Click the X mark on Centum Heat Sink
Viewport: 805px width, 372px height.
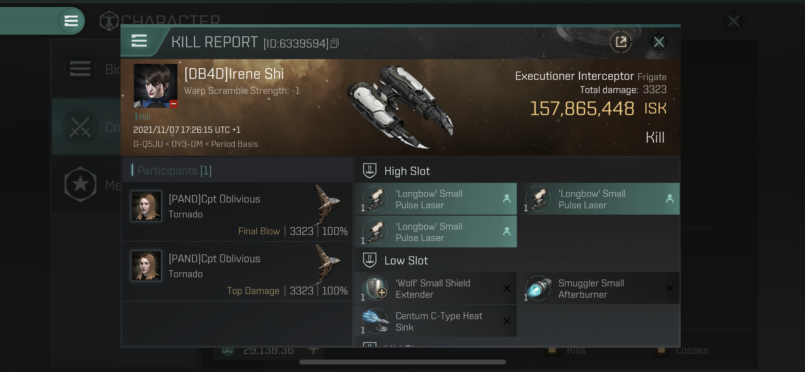[507, 321]
